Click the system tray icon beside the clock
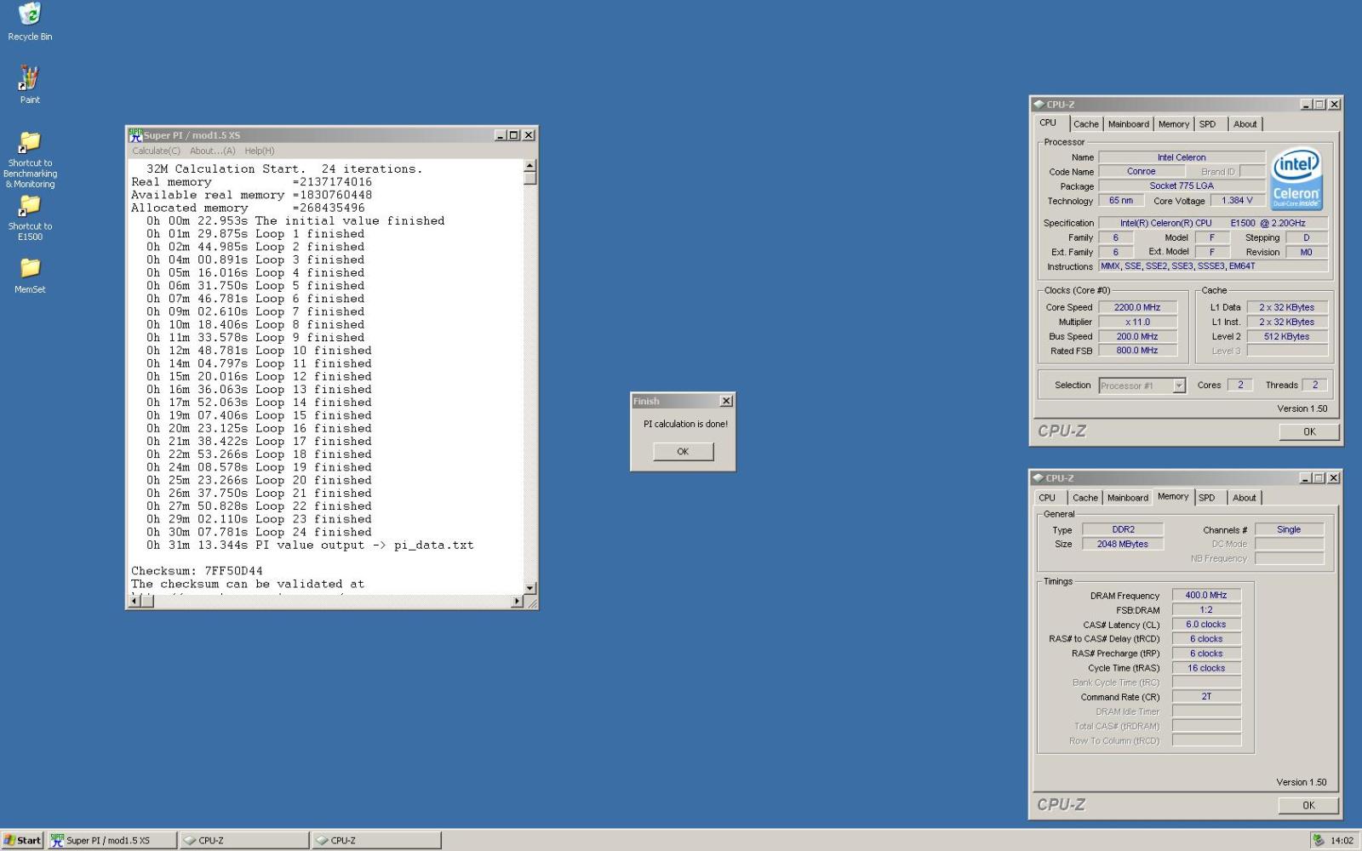 point(1319,840)
